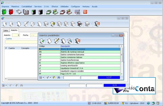The width and height of the screenshot is (163, 106).
Task: Open the I.V.A. menu
Action: pos(46,6)
